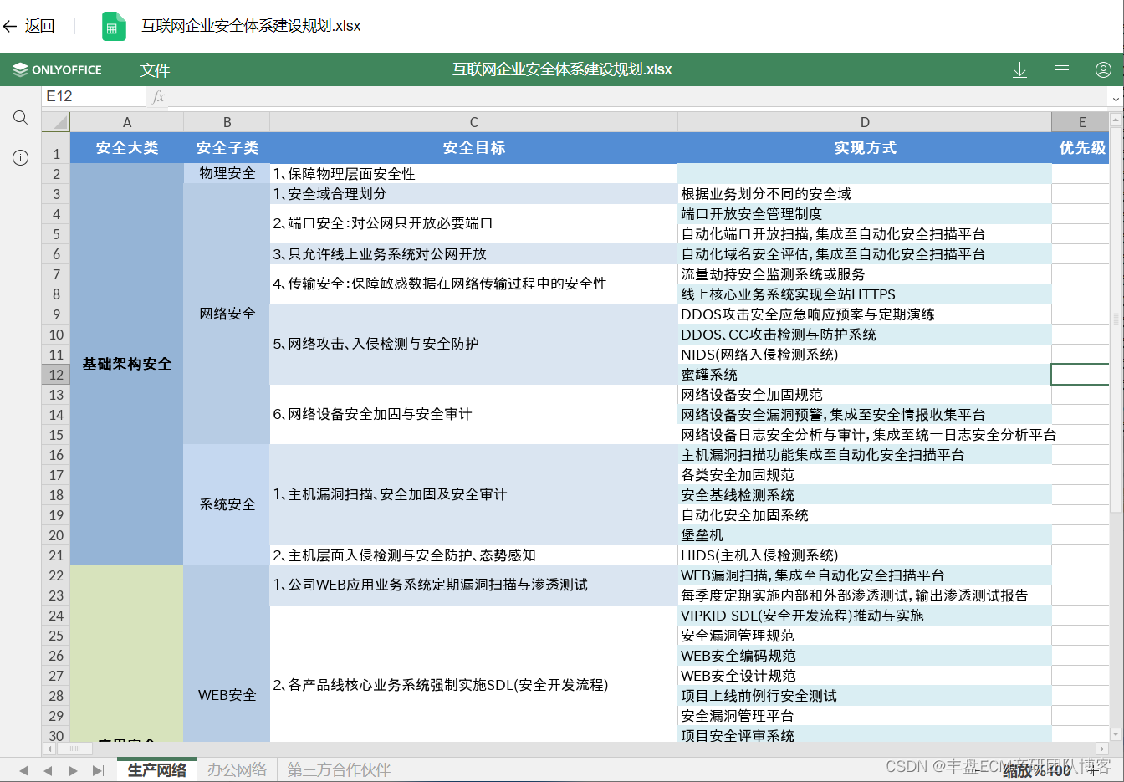Viewport: 1124px width, 782px height.
Task: Select column B header
Action: point(227,122)
